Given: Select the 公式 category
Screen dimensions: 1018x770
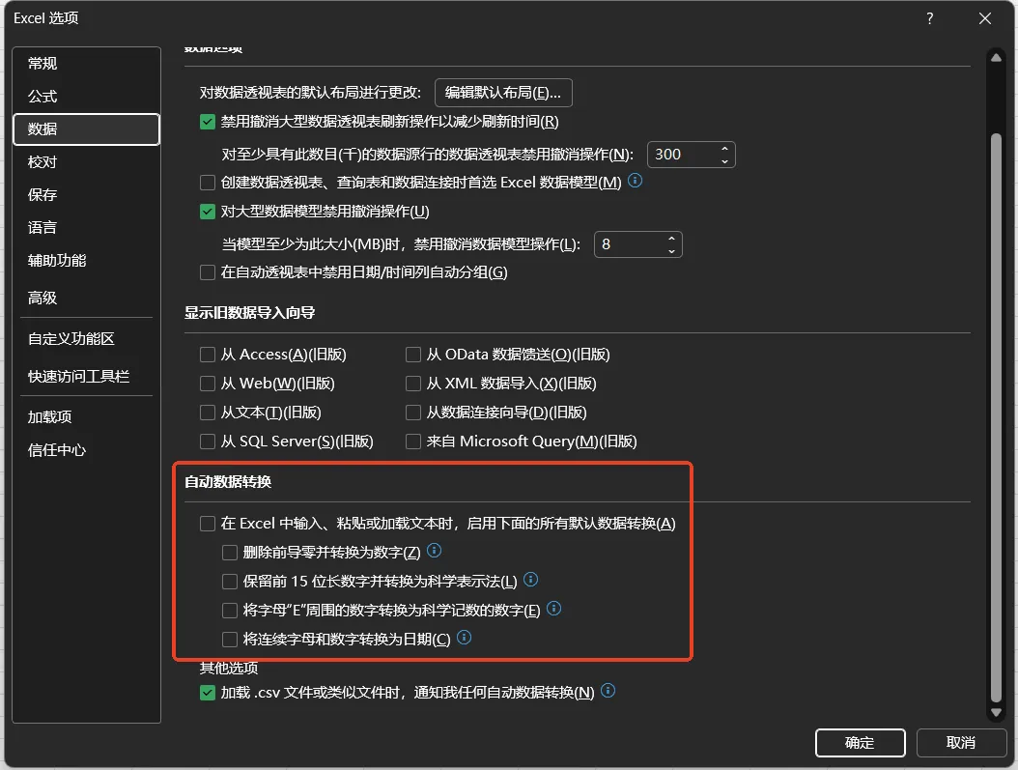Looking at the screenshot, I should (86, 97).
